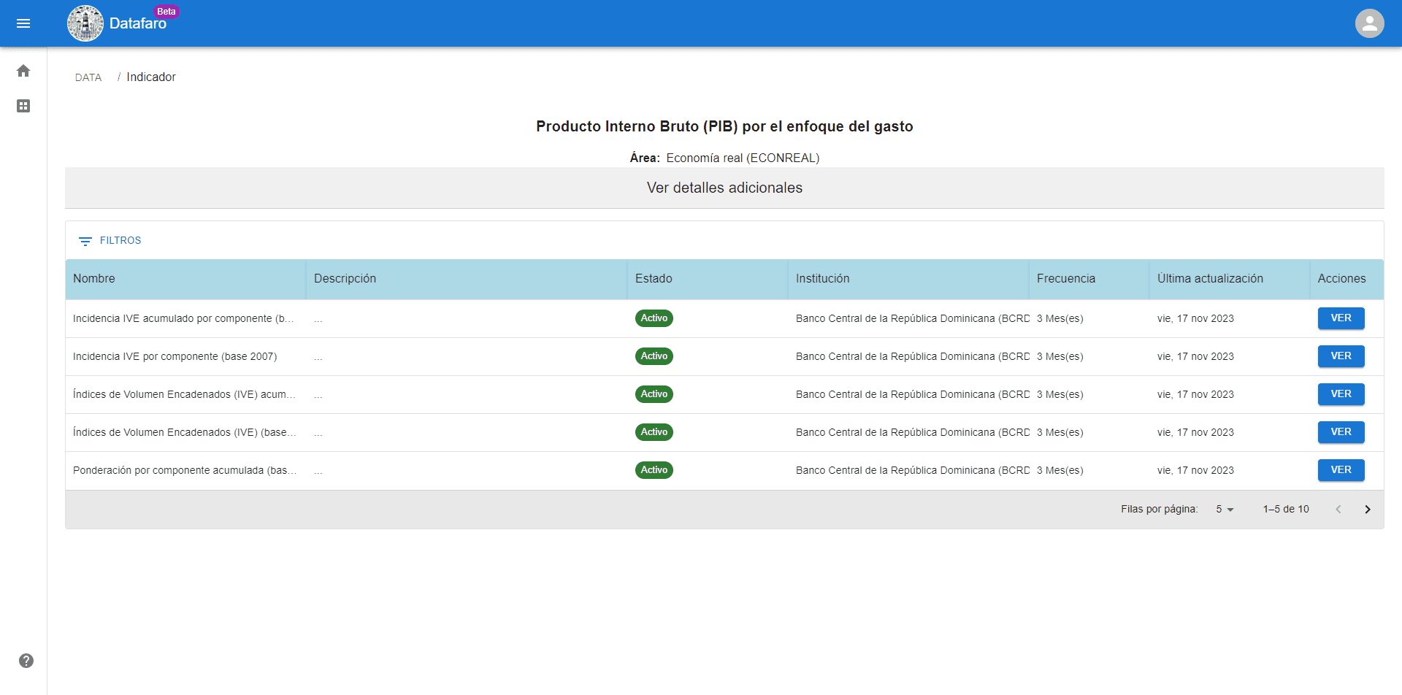Click the Datafaro lighthouse logo
Screen dimensions: 1402x695
pyautogui.click(x=85, y=23)
